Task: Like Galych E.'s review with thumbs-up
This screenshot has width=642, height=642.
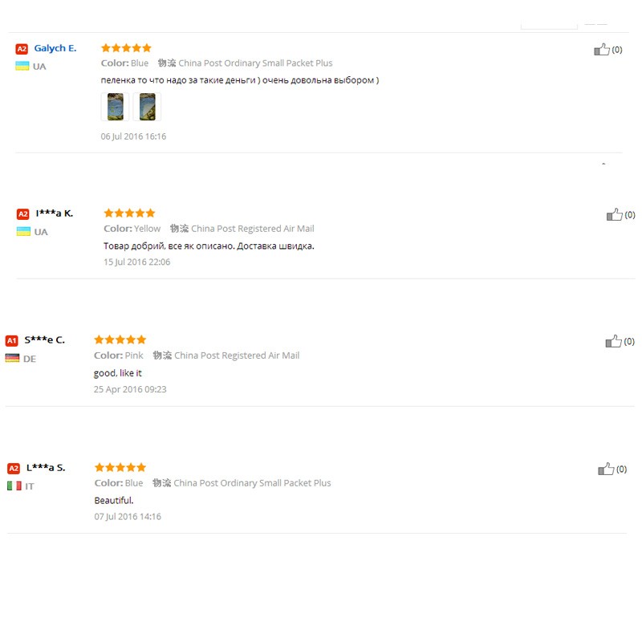Action: pos(601,50)
